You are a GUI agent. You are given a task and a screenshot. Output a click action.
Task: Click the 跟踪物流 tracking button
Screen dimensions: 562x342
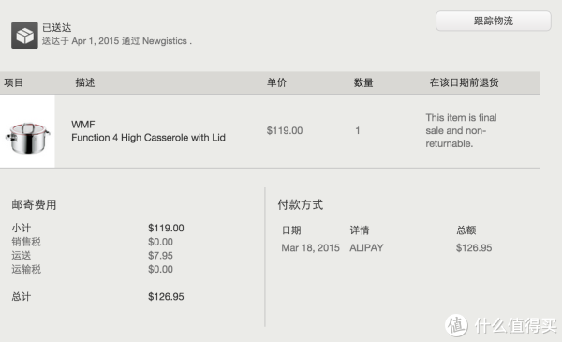pyautogui.click(x=494, y=21)
